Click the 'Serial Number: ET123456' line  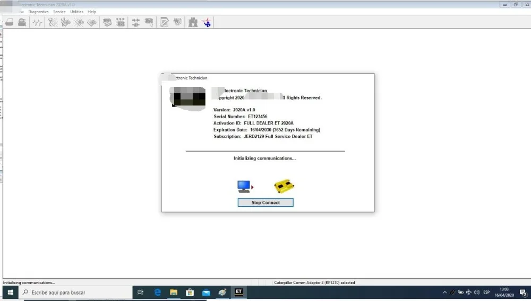(x=241, y=117)
